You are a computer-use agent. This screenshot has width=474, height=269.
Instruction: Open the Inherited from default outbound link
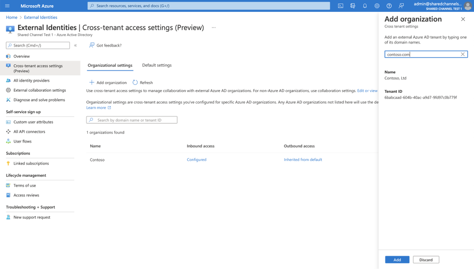(303, 160)
